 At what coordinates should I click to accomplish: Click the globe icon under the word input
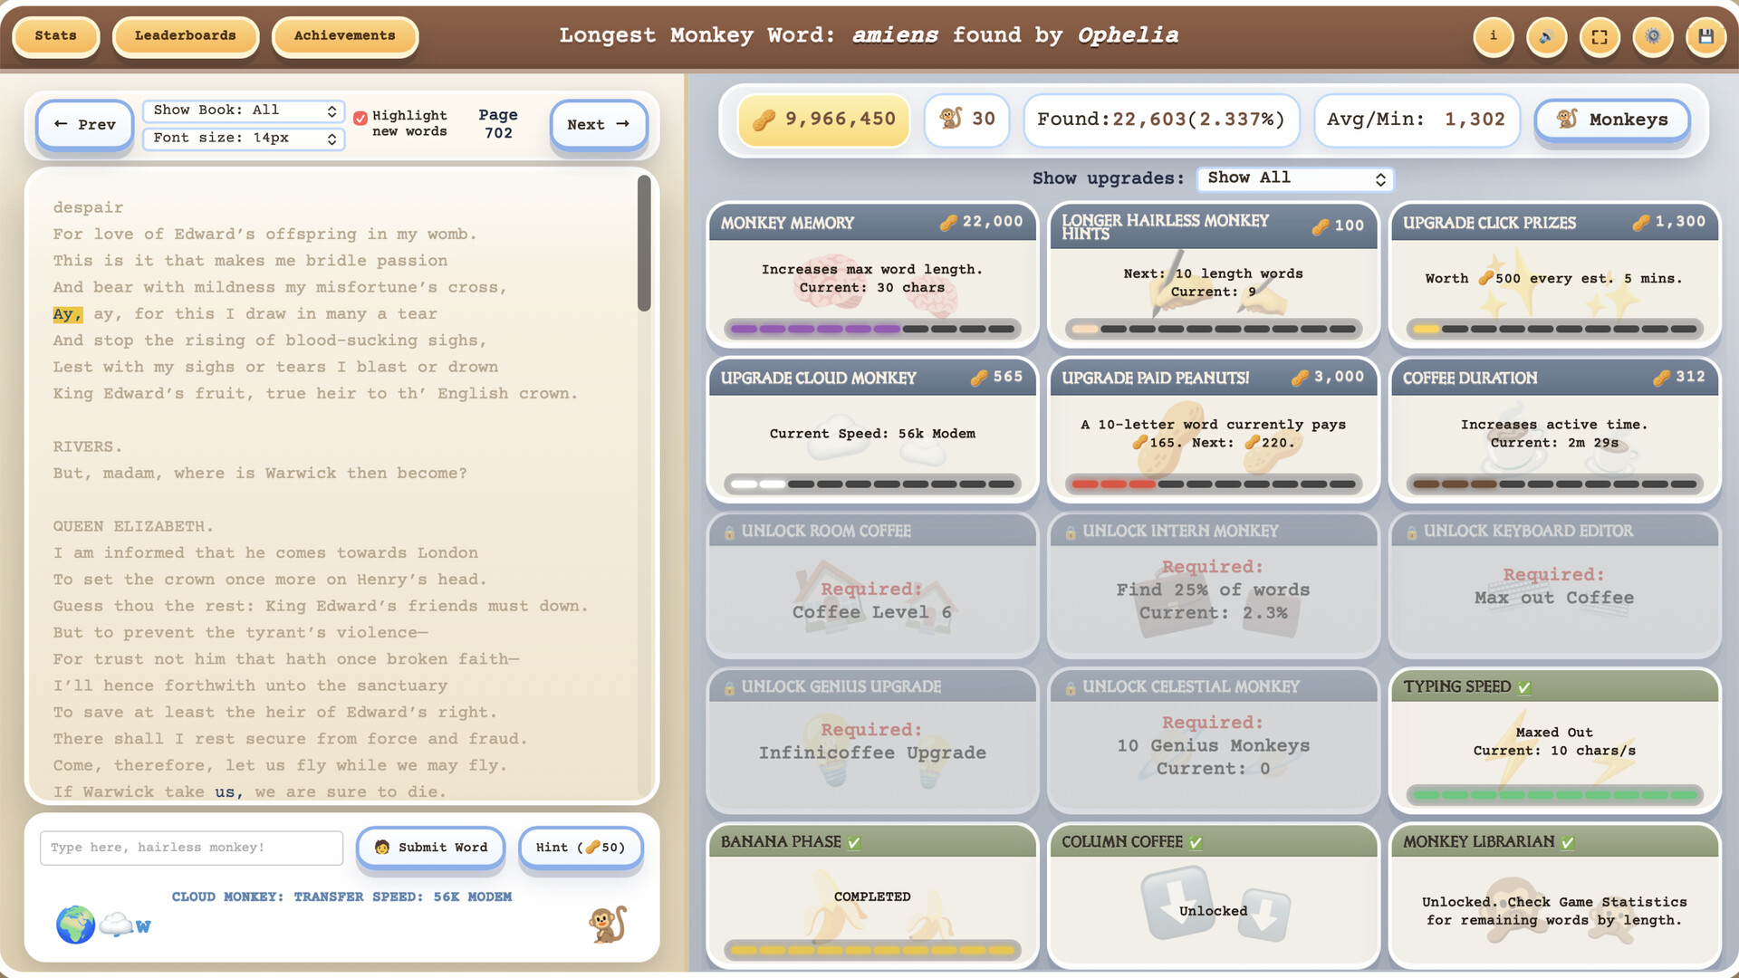coord(75,925)
